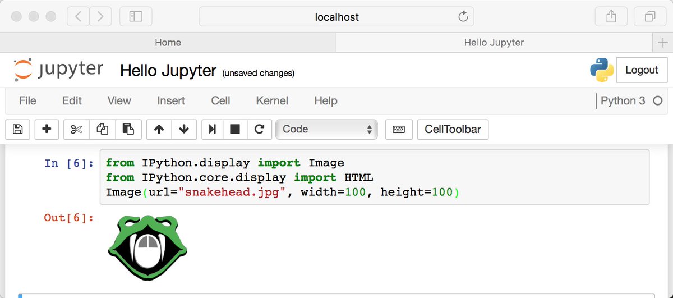Screen dimensions: 673x298
Task: Open a new Safari tab
Action: tap(663, 43)
